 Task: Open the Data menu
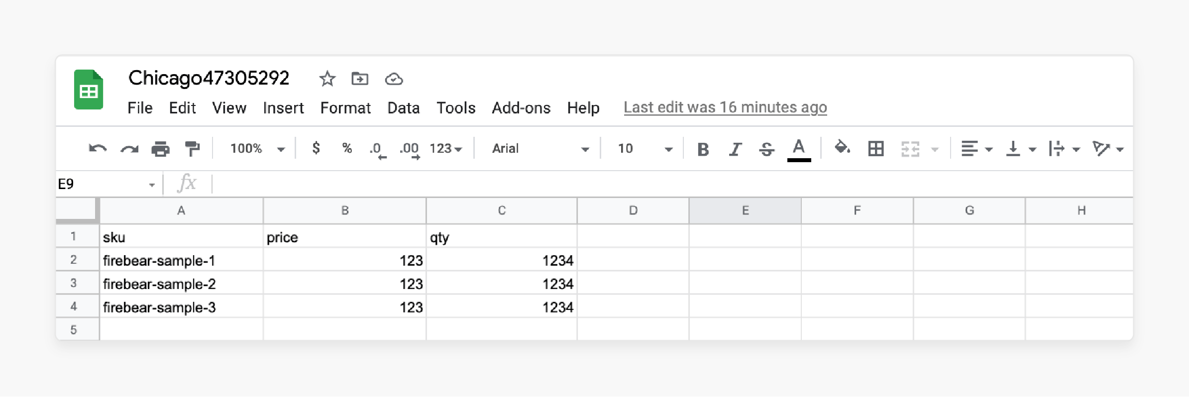click(403, 108)
